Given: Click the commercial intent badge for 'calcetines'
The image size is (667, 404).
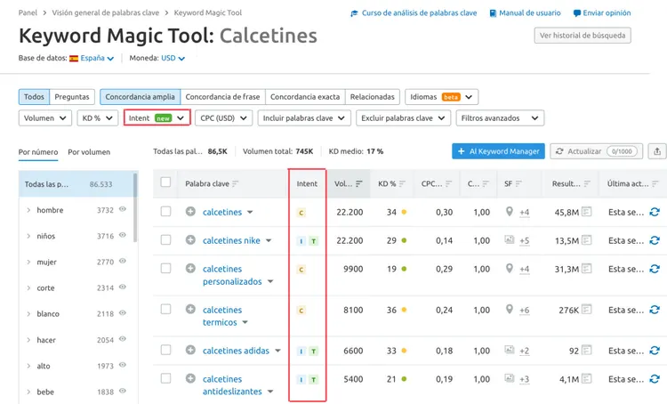Looking at the screenshot, I should (301, 213).
